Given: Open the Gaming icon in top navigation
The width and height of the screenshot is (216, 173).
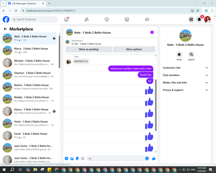Looking at the screenshot, I should click(147, 19).
